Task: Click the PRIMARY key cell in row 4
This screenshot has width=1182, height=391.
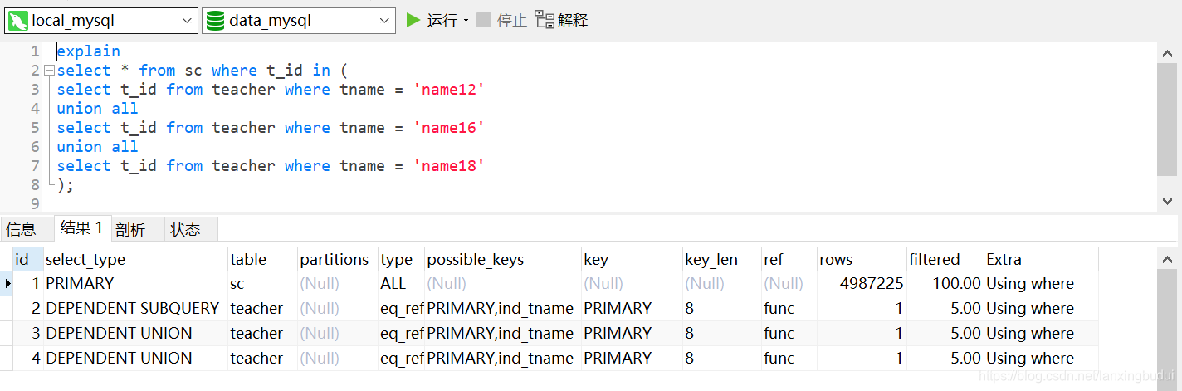Action: (632, 358)
